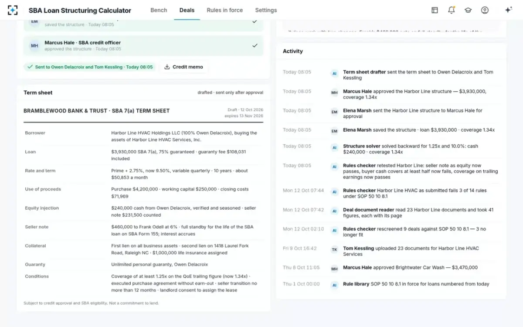
Task: Click TK avatar for Tom Kessling upload entry
Action: pos(334,249)
